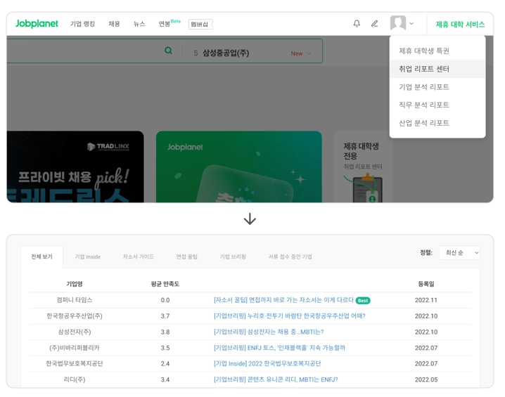Open the 2022 한국법무보호복지공단 report link
Viewport: 505px width, 397px height.
click(267, 363)
